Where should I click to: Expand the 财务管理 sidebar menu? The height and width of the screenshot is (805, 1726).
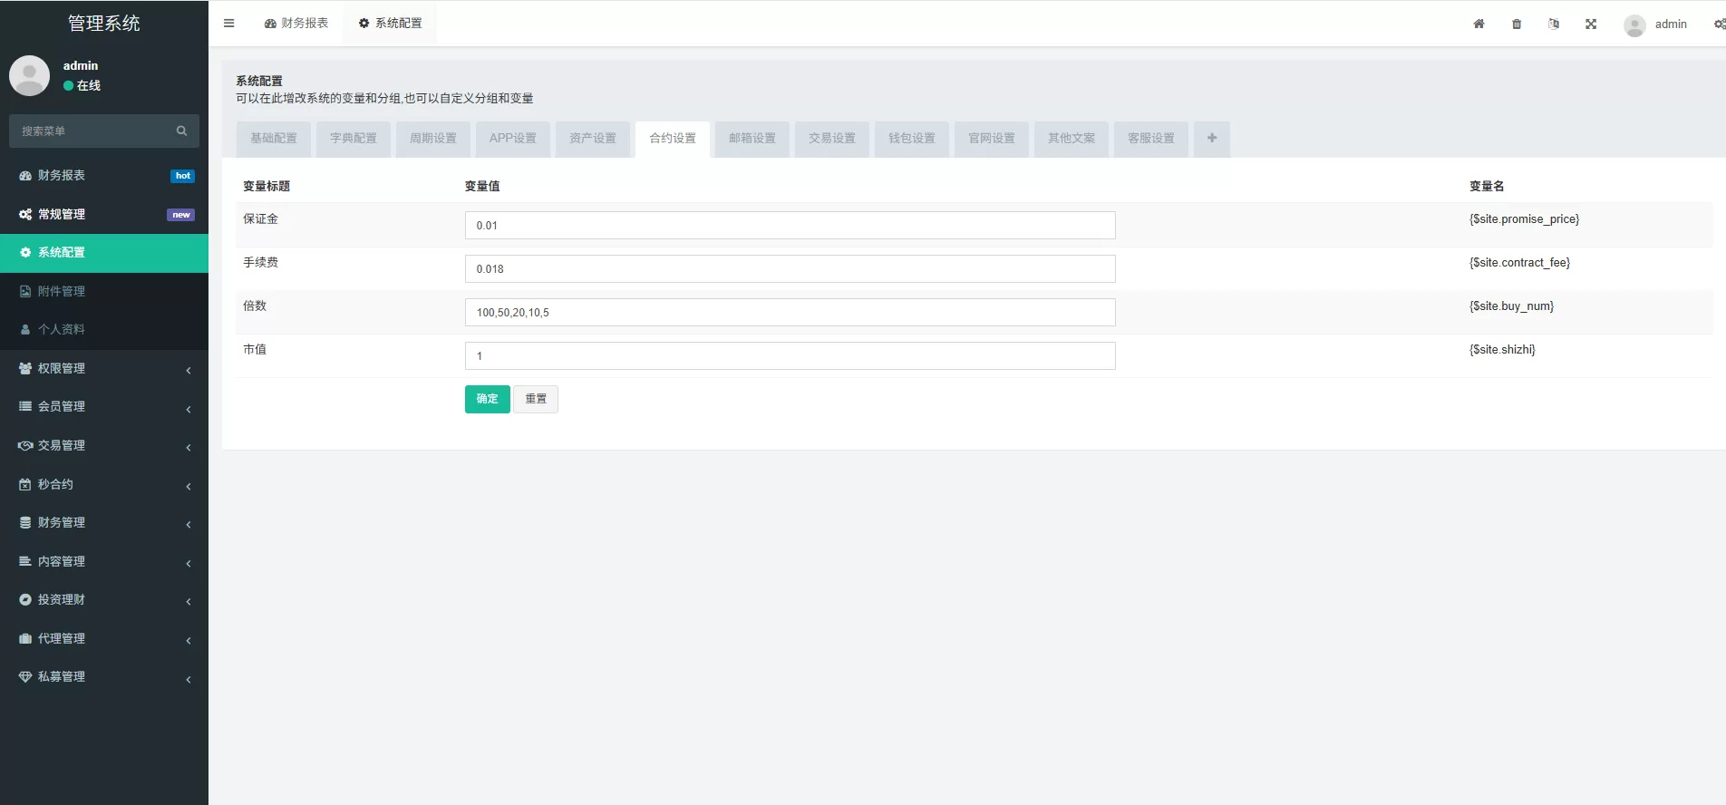[x=104, y=523]
